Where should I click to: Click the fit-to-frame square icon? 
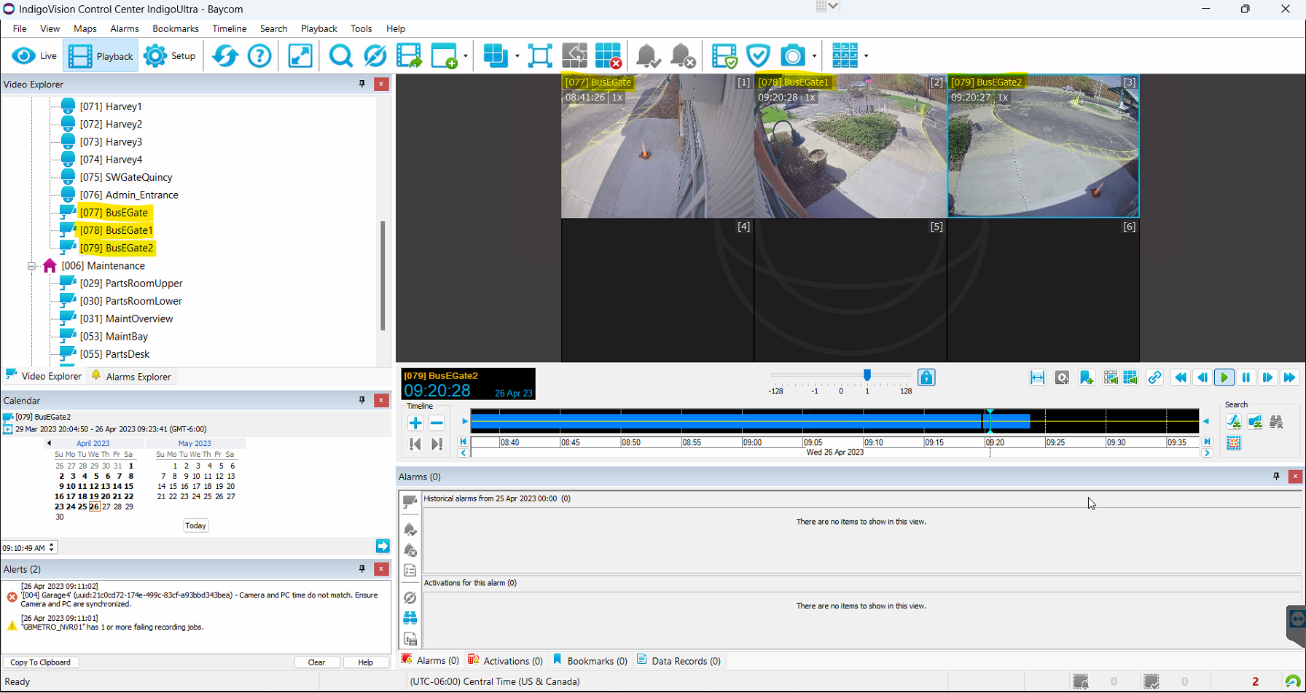point(540,56)
